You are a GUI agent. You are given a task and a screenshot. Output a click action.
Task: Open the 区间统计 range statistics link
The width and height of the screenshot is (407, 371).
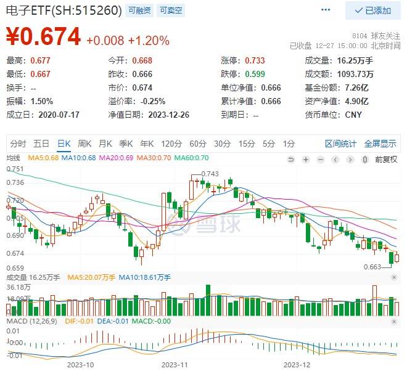341,144
